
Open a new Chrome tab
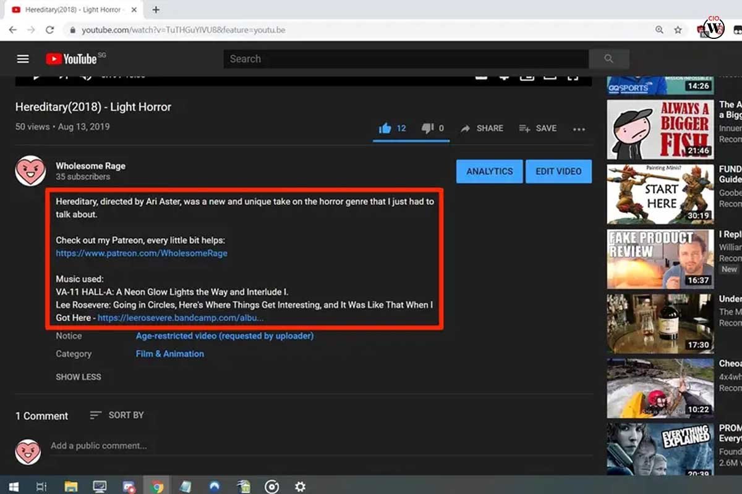tap(156, 10)
